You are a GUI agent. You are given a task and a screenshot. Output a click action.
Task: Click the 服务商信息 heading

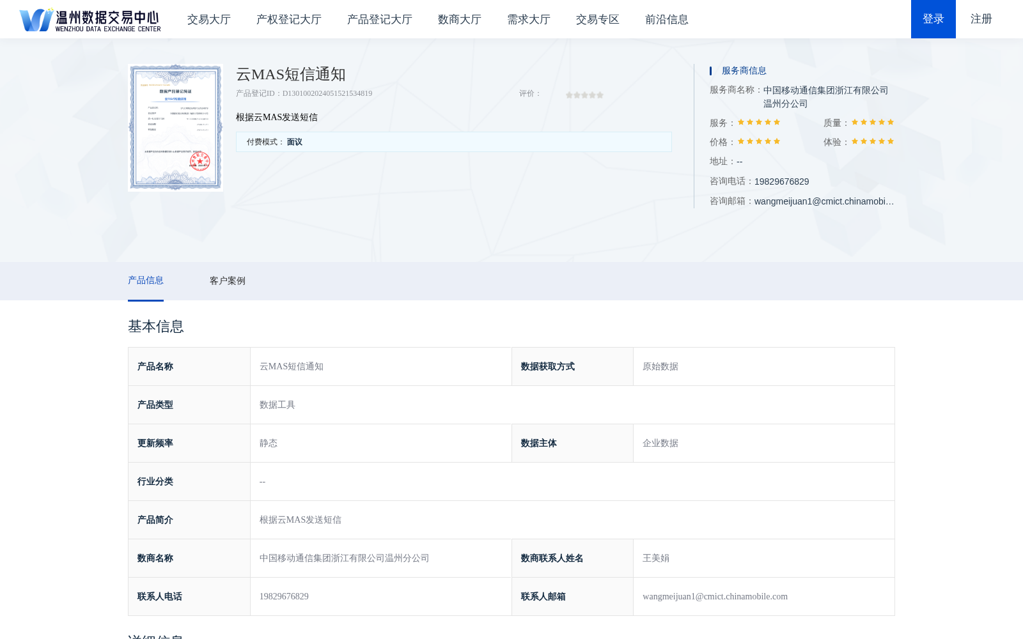coord(744,71)
